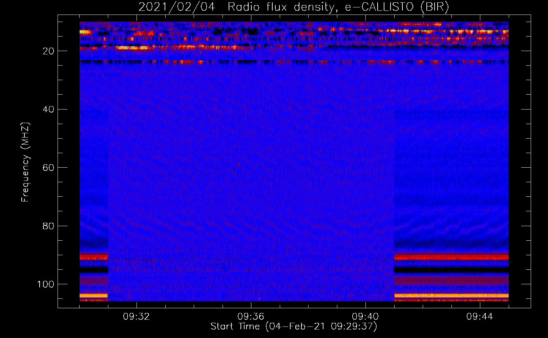Click the "Start Time (04-Feb-21 09:29:37)" x-axis label
548x338 pixels.
pyautogui.click(x=294, y=327)
